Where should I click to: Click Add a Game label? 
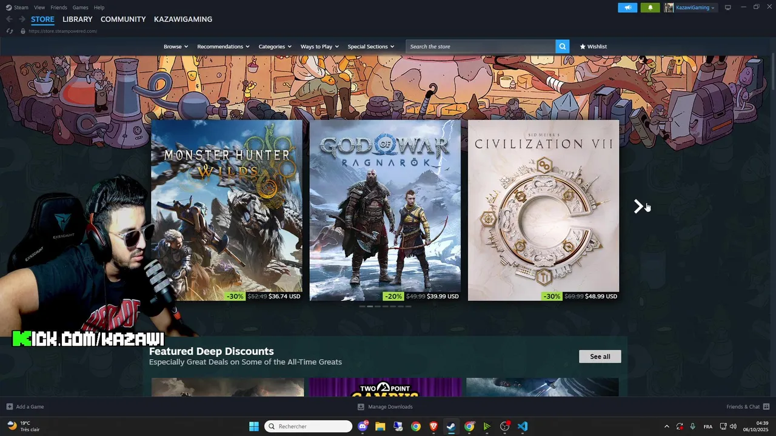pos(30,407)
